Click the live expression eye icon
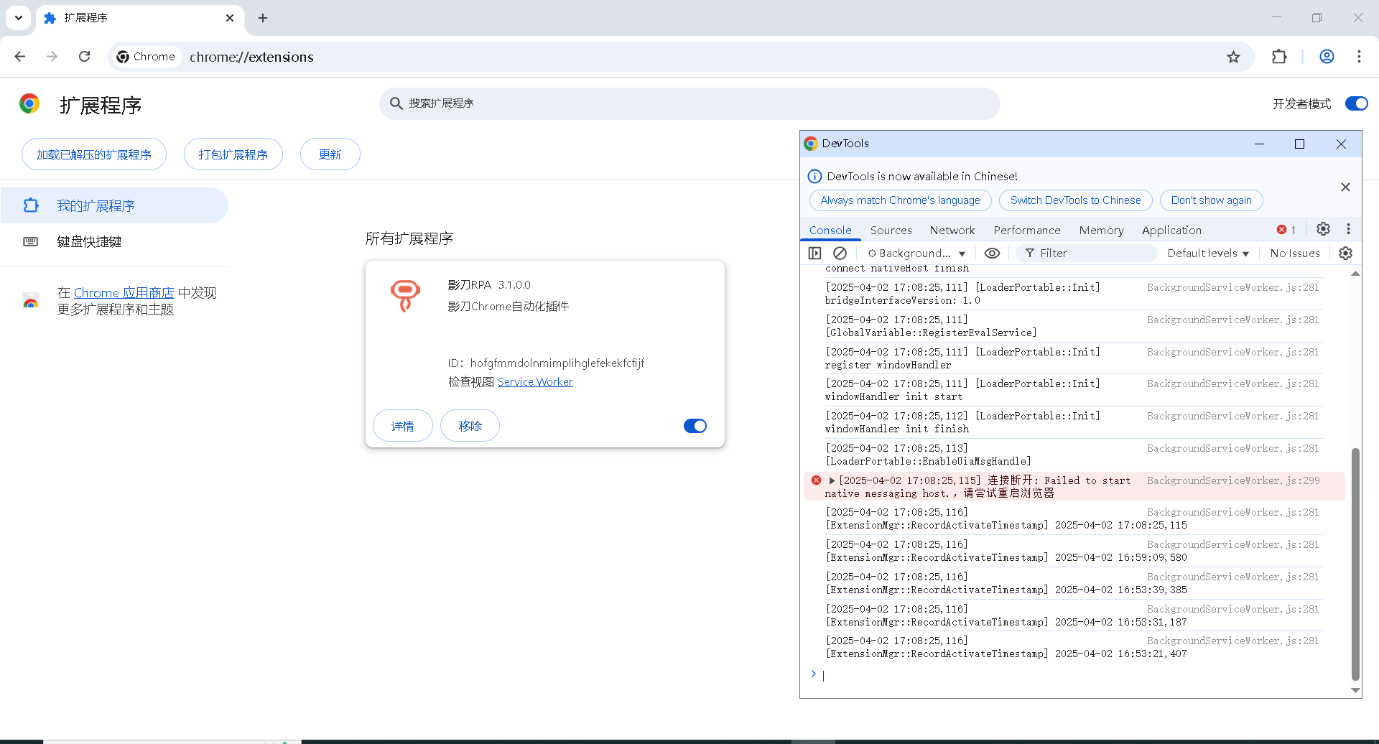The height and width of the screenshot is (744, 1379). click(x=992, y=253)
